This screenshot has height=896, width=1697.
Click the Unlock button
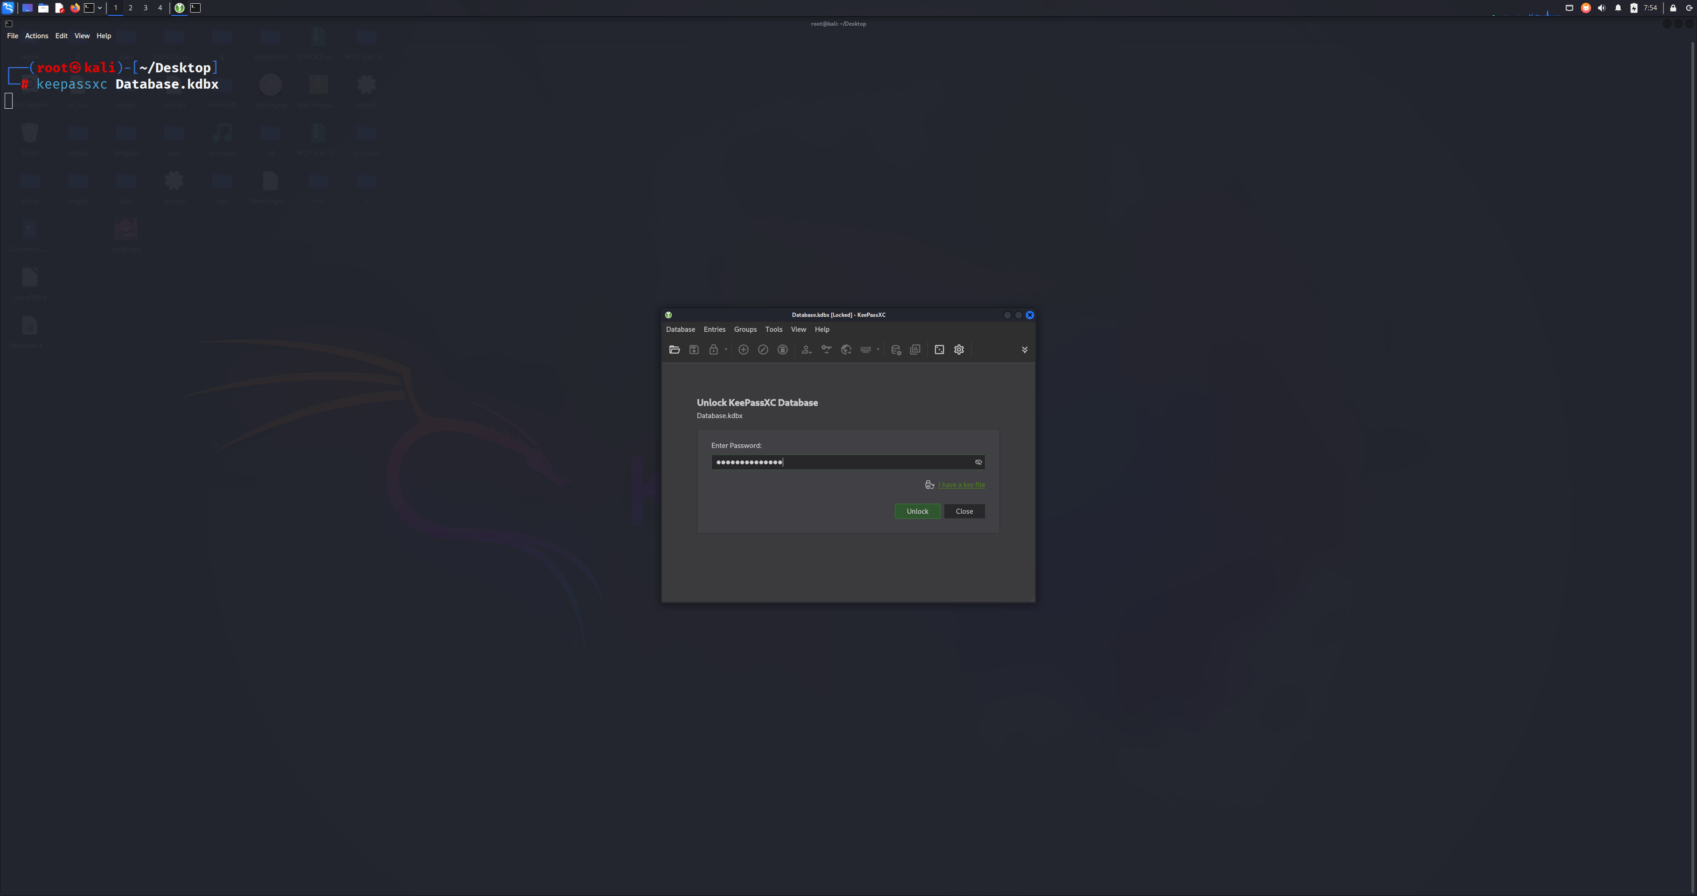click(x=917, y=511)
